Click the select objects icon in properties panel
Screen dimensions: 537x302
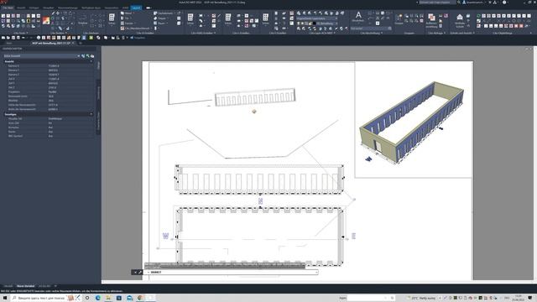87,56
